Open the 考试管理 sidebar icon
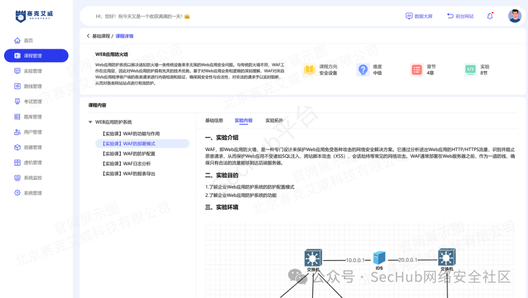Viewport: 528px width, 298px height. (x=17, y=101)
